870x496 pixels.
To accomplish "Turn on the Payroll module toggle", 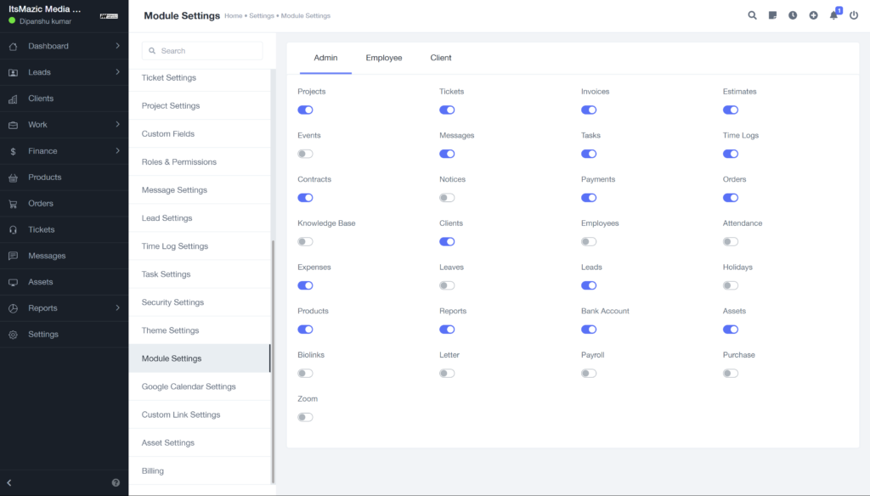I will [589, 373].
